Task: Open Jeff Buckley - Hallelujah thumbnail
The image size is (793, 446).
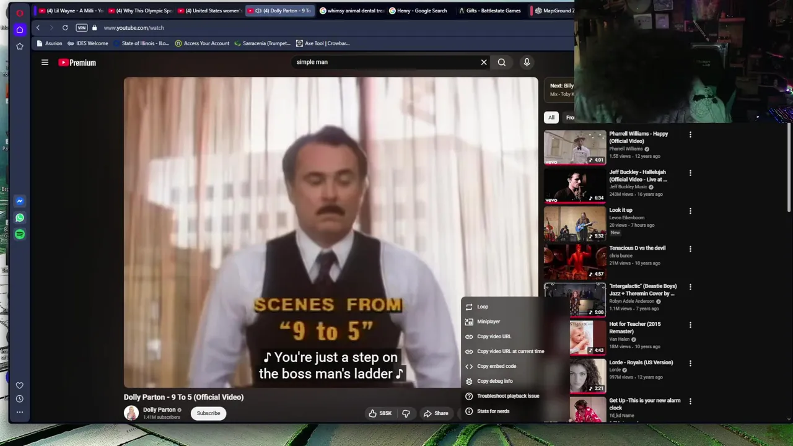Action: tap(575, 185)
